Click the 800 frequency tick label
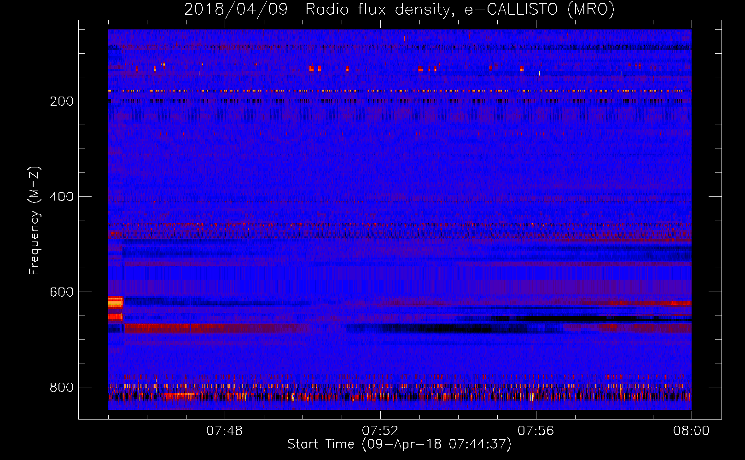 pos(62,387)
